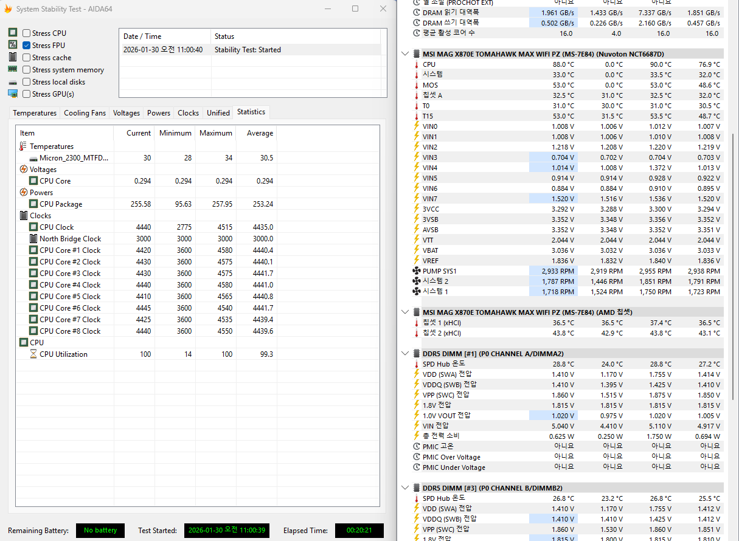Image resolution: width=739 pixels, height=541 pixels.
Task: Click the Date / Time log column header
Action: pos(142,36)
